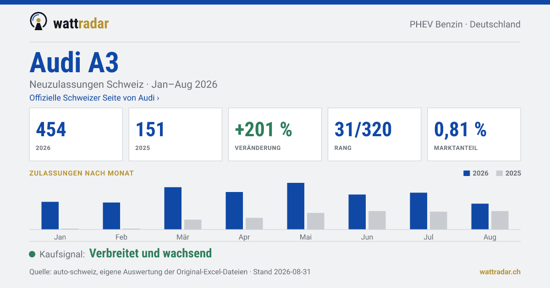Select the +201 % Veränderung card
The image size is (550, 288).
pyautogui.click(x=275, y=134)
